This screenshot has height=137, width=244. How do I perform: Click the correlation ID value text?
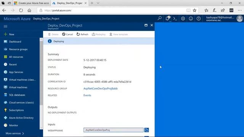[107, 82]
